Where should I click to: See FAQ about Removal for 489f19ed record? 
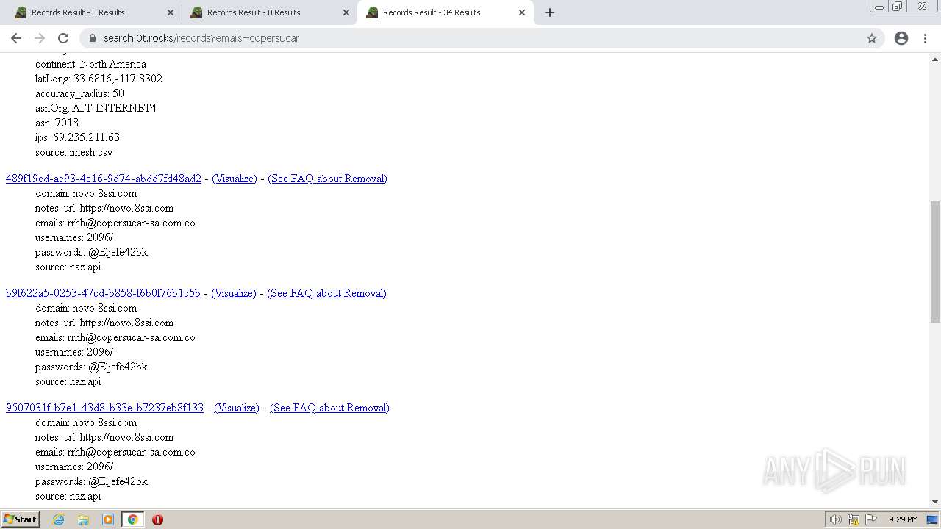327,179
